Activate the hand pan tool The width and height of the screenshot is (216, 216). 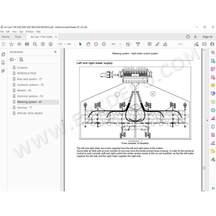[x=88, y=44]
